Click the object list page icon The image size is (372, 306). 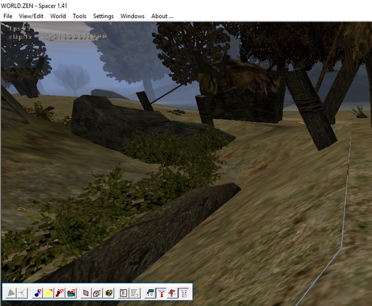point(123,293)
